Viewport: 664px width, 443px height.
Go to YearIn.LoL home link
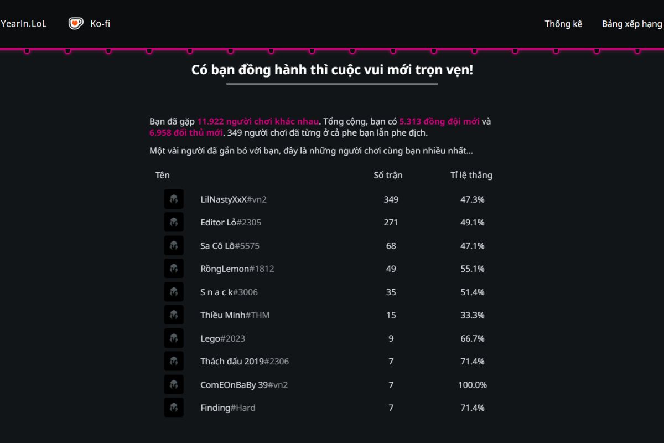tap(24, 24)
